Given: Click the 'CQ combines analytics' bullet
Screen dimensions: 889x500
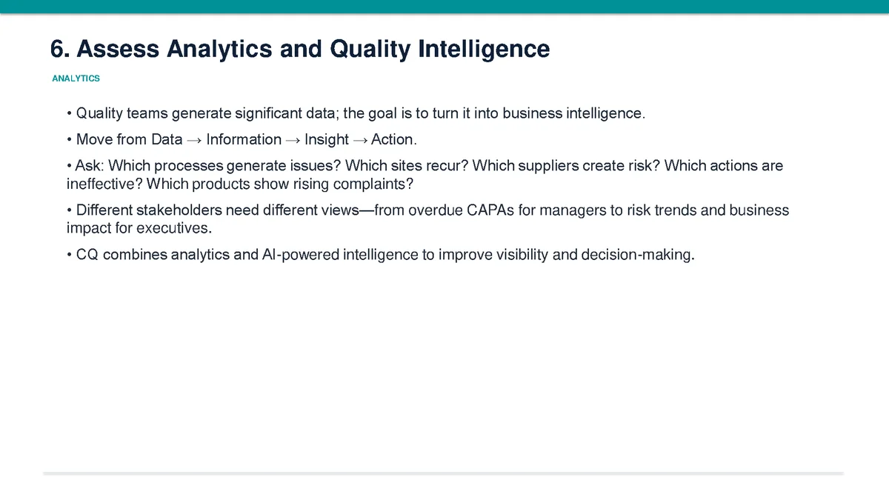Looking at the screenshot, I should point(381,256).
